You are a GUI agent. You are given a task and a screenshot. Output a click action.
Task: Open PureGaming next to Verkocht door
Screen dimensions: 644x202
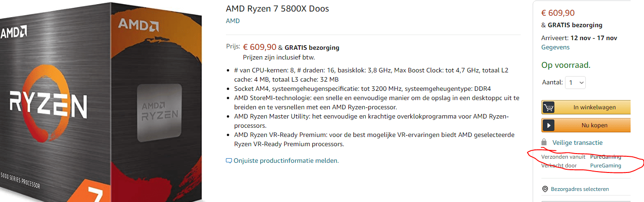coord(606,166)
